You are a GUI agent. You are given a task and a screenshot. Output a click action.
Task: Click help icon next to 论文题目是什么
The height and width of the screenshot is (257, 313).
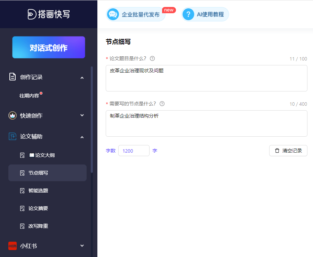coord(152,58)
